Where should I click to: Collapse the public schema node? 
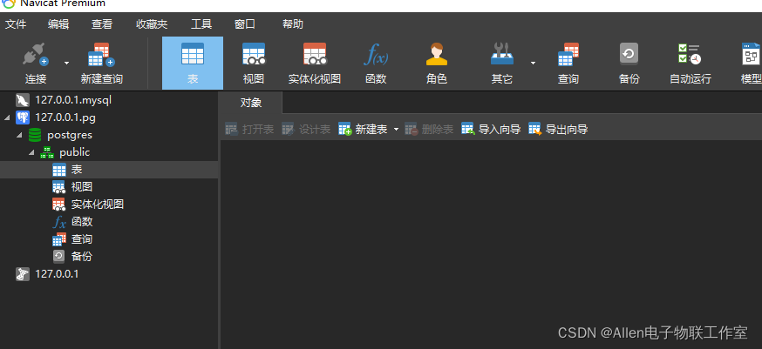click(31, 152)
